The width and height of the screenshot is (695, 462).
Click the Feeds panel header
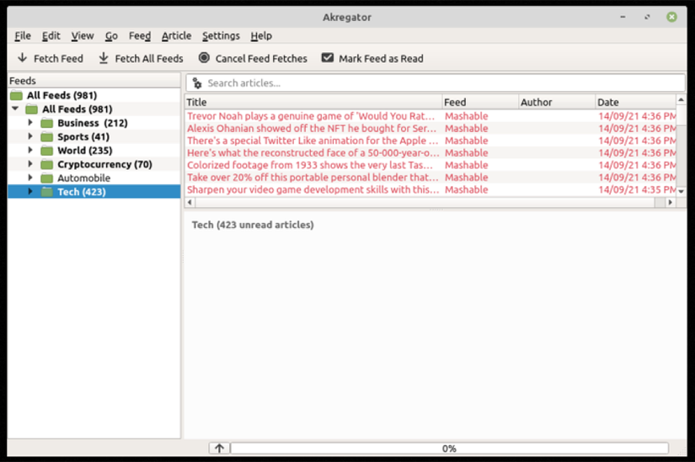(x=94, y=81)
